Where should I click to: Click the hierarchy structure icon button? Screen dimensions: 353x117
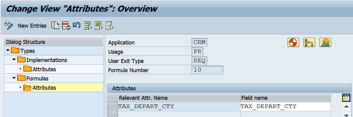click(309, 42)
